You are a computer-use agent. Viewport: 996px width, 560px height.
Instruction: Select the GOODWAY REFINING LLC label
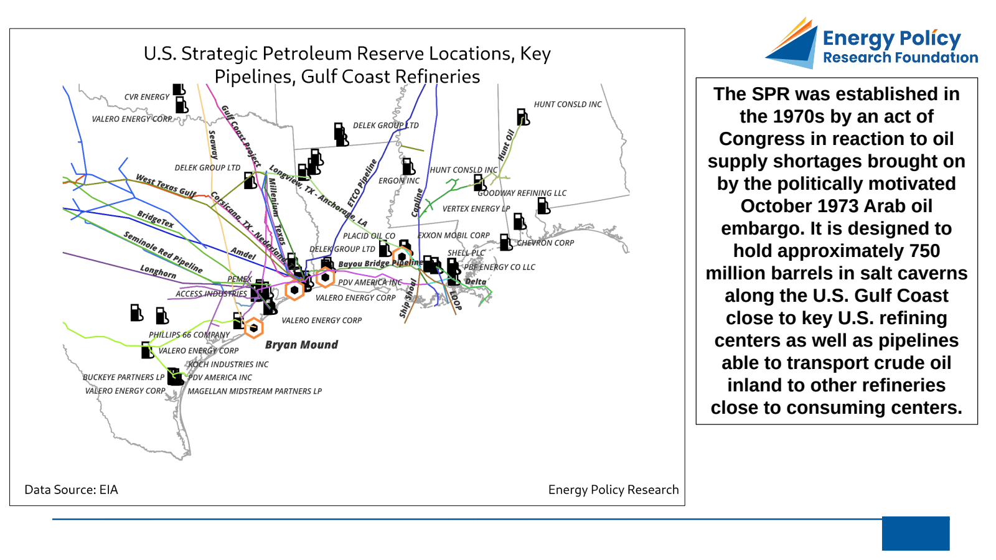tap(522, 193)
